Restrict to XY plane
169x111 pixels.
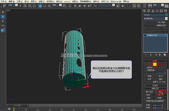(x=3, y=26)
